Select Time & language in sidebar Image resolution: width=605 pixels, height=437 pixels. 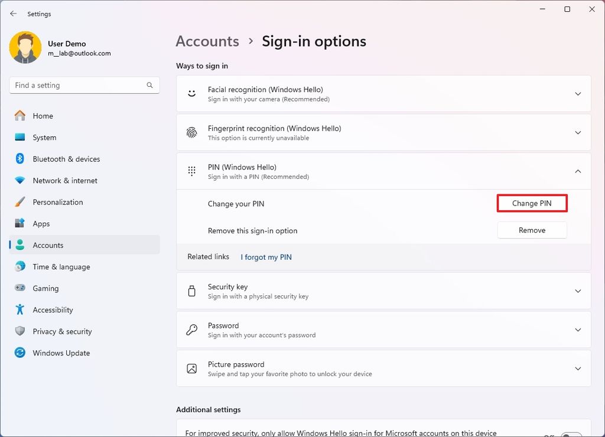coord(20,266)
